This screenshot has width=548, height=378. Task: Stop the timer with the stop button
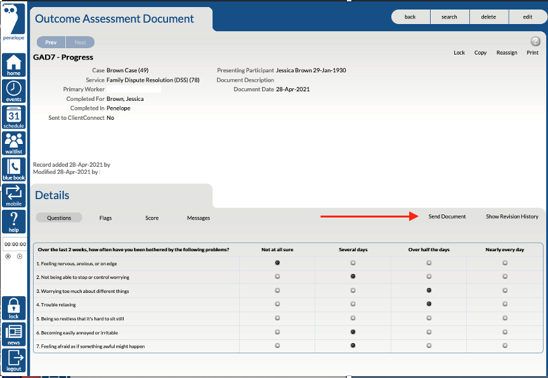8,256
